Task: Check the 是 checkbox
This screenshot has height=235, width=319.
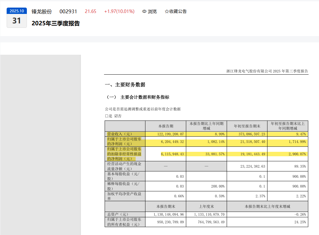Action: coord(107,116)
